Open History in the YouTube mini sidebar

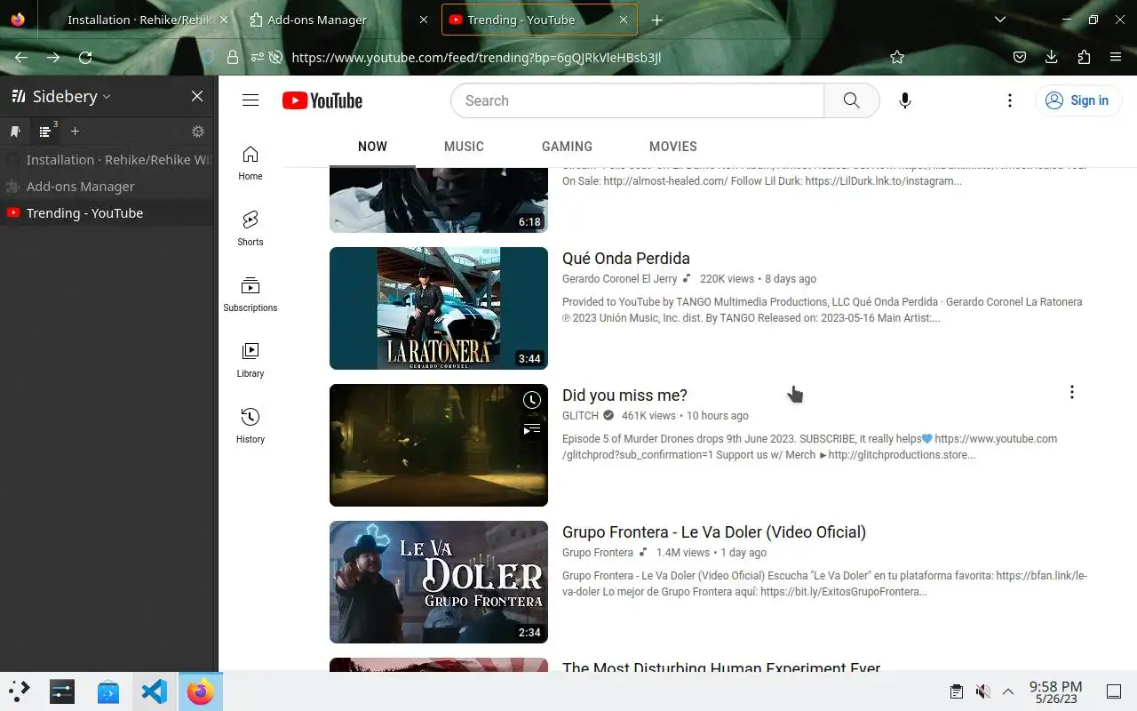click(250, 426)
